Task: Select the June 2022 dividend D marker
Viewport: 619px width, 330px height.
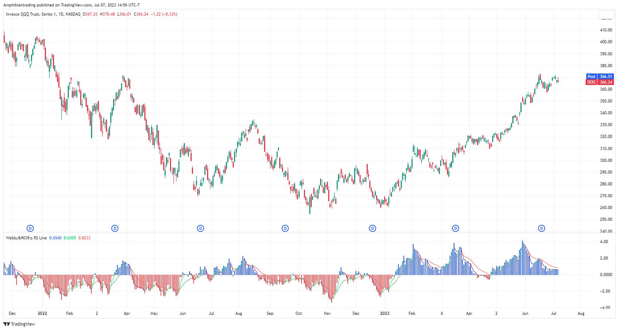Action: pyautogui.click(x=201, y=228)
